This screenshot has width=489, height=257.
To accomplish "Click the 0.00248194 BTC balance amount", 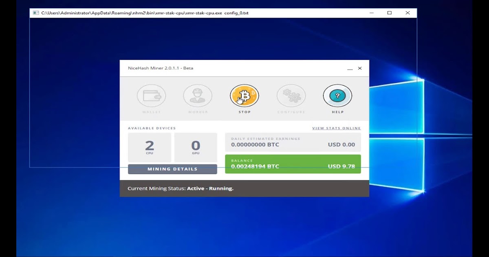I will 255,166.
